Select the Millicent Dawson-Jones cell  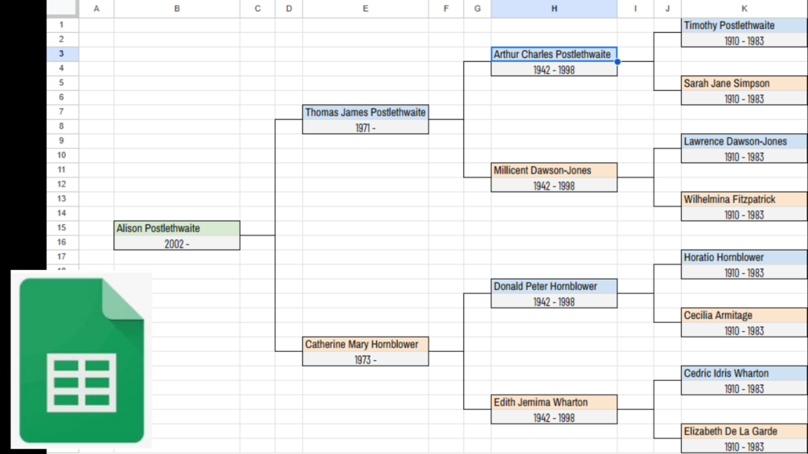[554, 170]
